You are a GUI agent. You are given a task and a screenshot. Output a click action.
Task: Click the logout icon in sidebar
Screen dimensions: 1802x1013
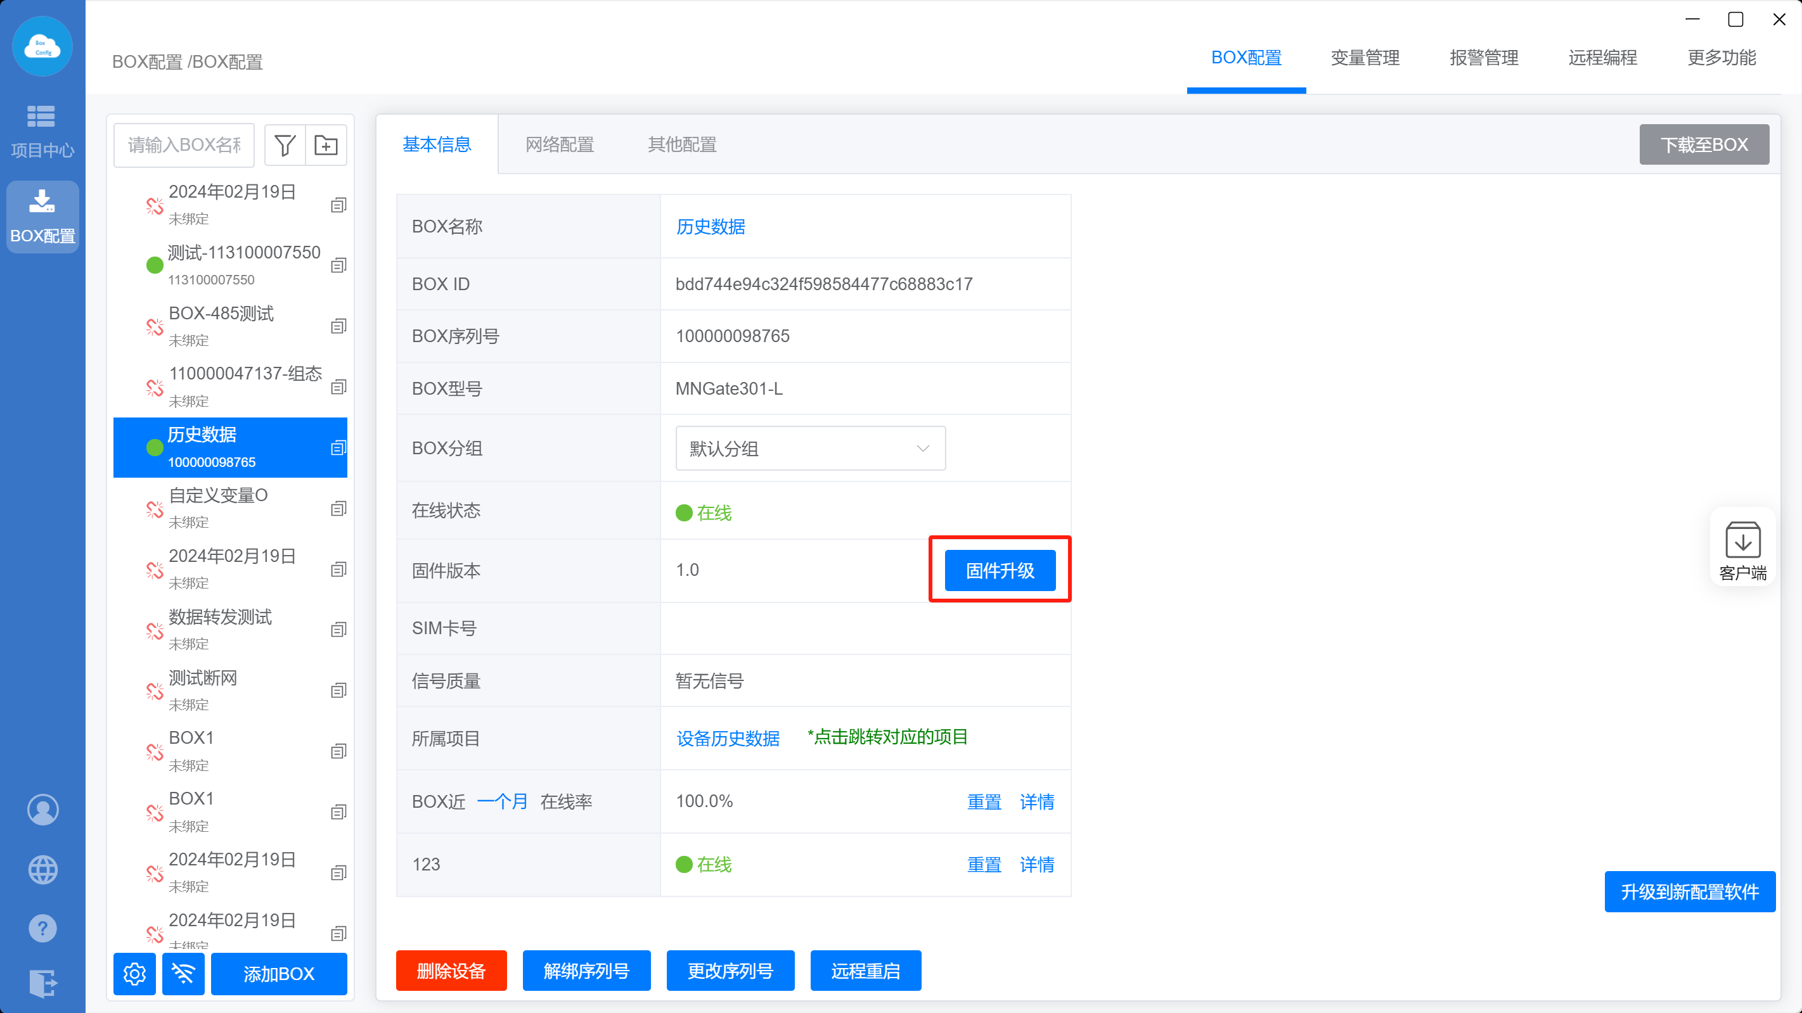[x=42, y=983]
